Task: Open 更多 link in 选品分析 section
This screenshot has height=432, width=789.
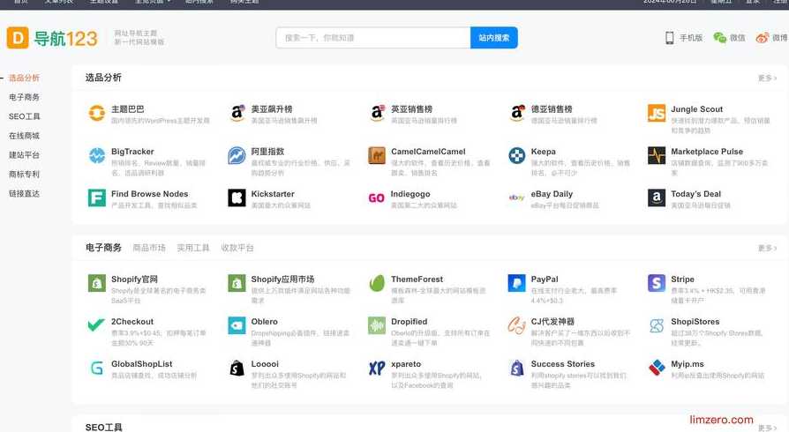Action: click(x=767, y=78)
